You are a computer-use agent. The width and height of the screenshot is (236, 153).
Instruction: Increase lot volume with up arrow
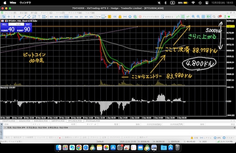23,24
